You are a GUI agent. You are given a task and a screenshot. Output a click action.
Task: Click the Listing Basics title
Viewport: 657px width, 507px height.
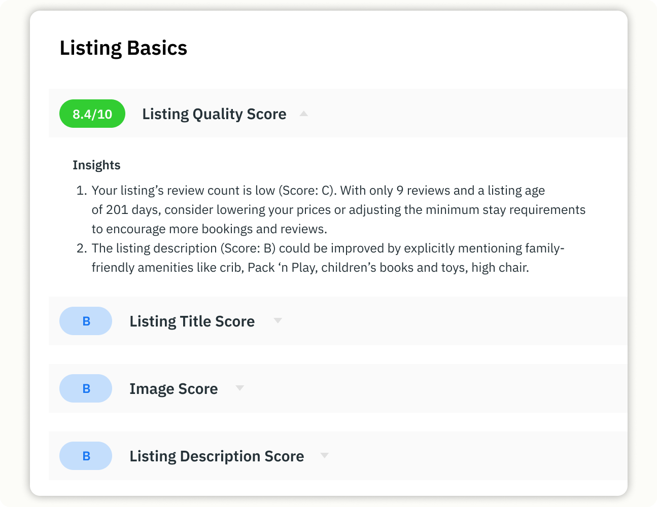(123, 48)
